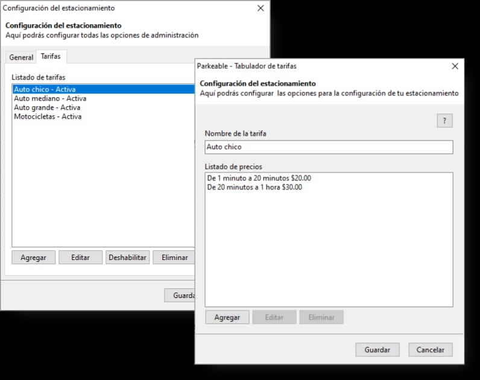The width and height of the screenshot is (480, 380).
Task: Select price row De 1 minuto a 20 minutos
Action: (329, 178)
